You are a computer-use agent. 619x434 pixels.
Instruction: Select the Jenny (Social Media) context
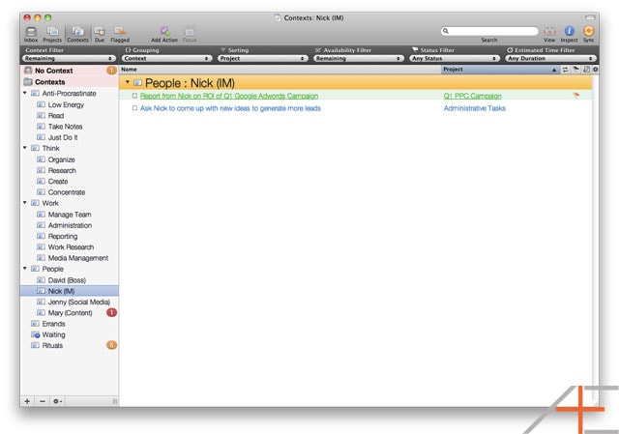(x=79, y=302)
